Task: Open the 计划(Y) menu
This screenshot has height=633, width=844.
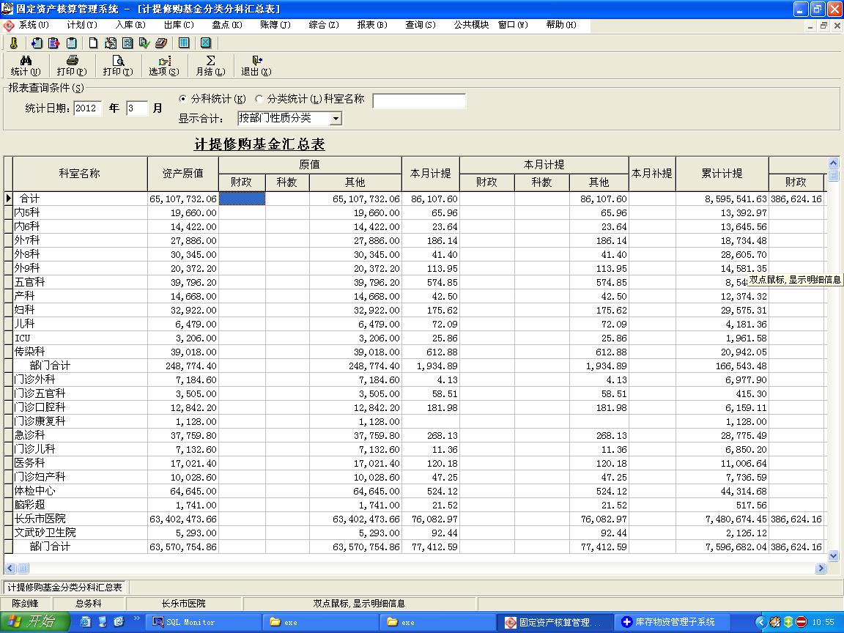Action: (82, 25)
